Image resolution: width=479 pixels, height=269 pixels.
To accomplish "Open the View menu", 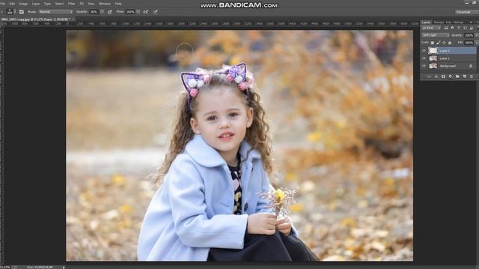I will [x=91, y=4].
